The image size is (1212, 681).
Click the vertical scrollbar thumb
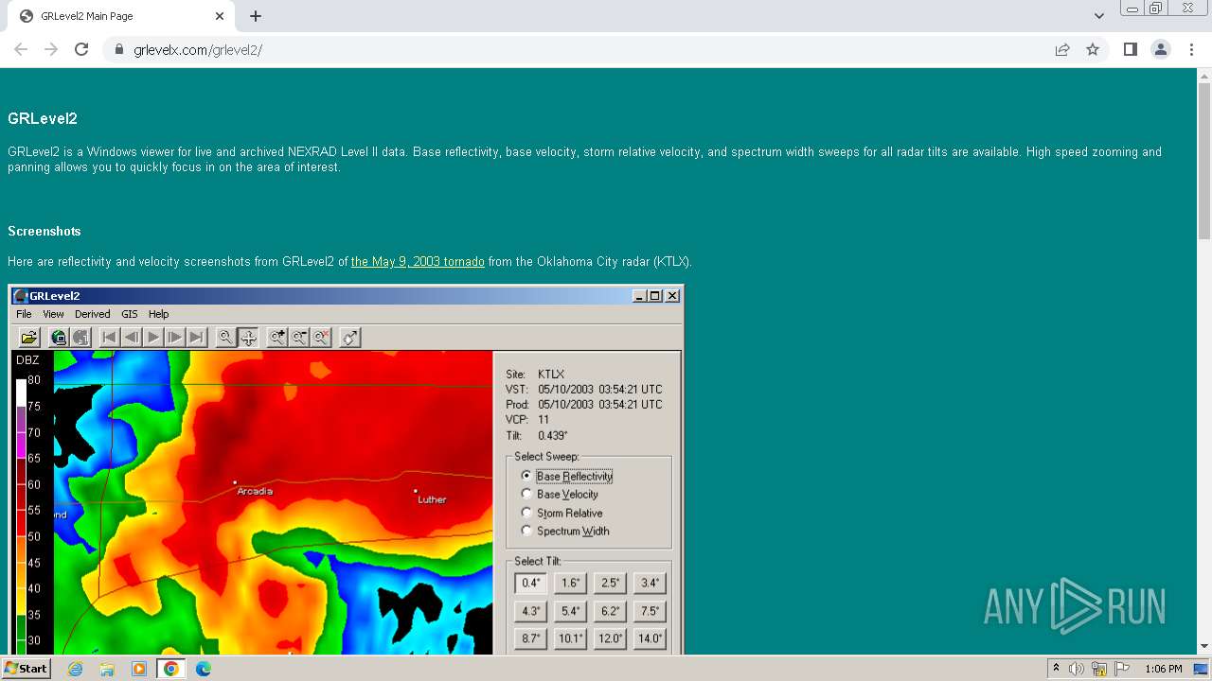pyautogui.click(x=1204, y=161)
